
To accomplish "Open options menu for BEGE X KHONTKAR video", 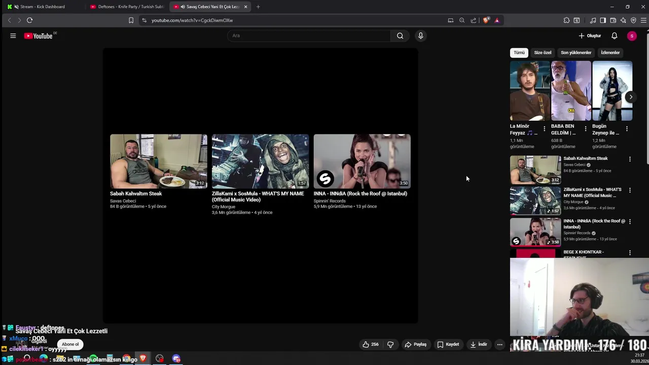I will point(630,253).
